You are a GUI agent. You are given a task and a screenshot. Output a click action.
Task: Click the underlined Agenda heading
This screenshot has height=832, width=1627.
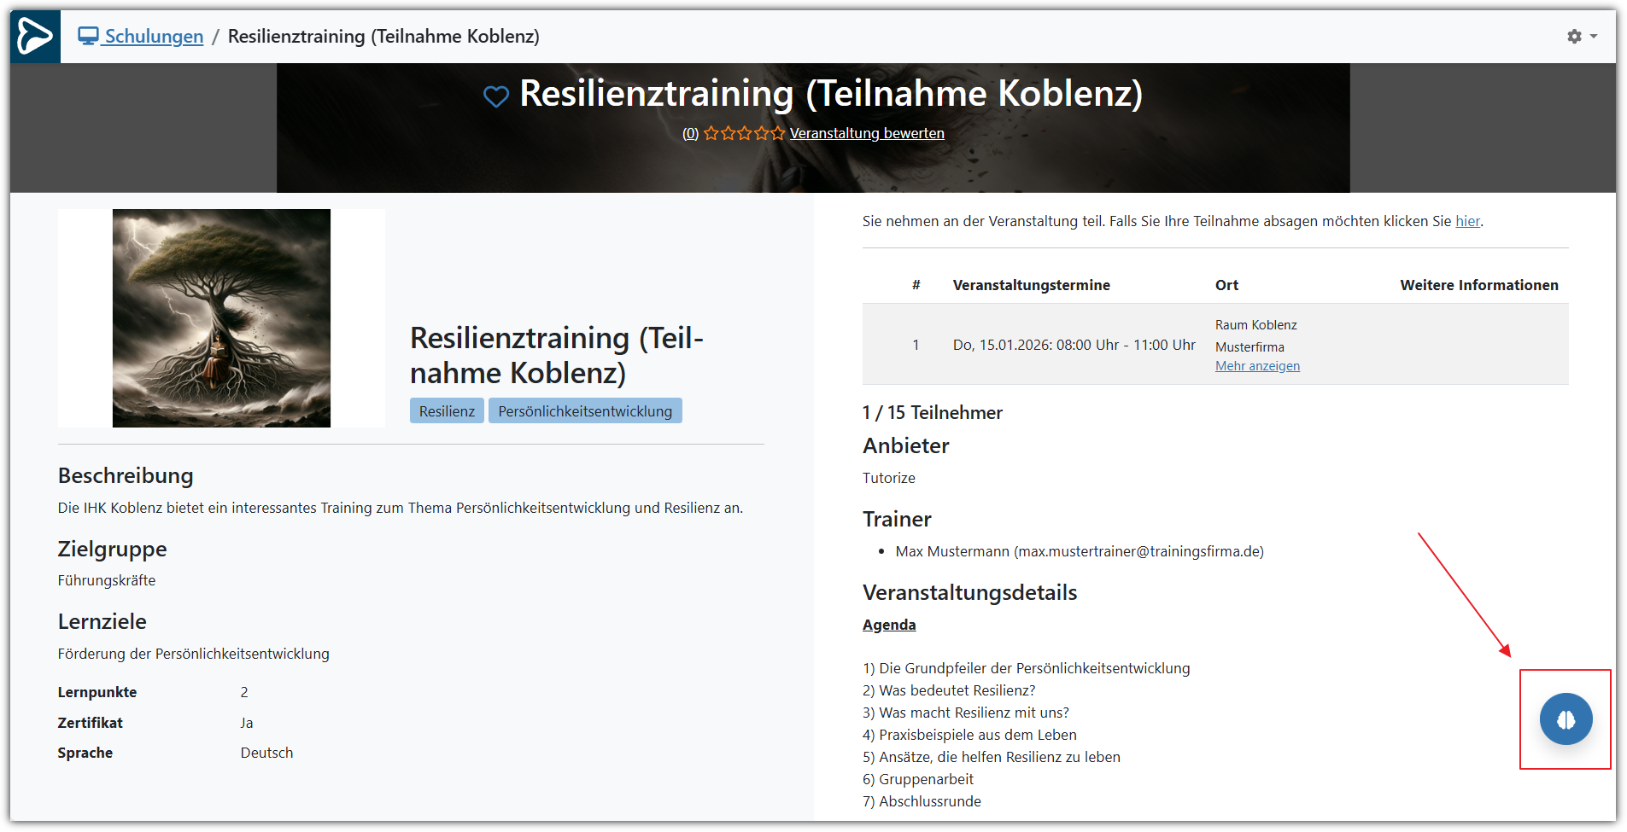pyautogui.click(x=889, y=625)
